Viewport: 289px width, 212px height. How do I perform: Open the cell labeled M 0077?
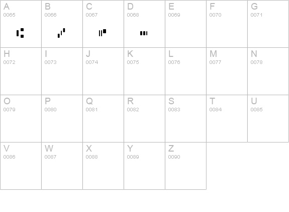pos(227,72)
